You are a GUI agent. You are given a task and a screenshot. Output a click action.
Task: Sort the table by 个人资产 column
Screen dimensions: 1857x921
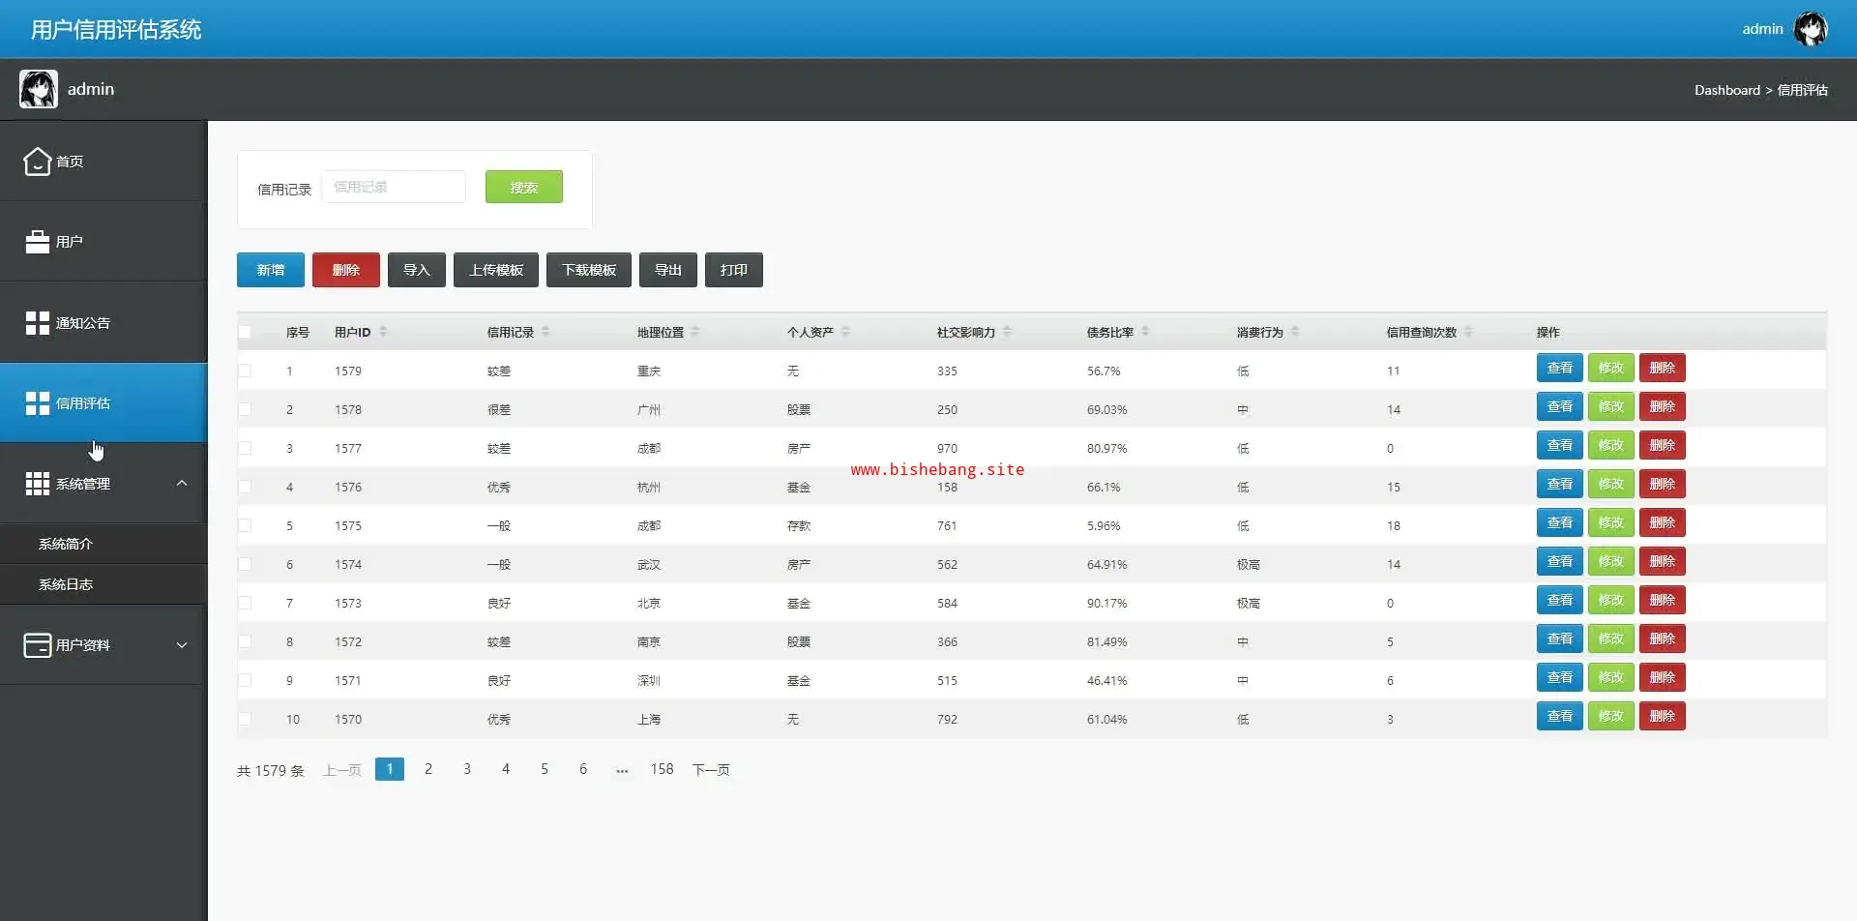(x=845, y=332)
